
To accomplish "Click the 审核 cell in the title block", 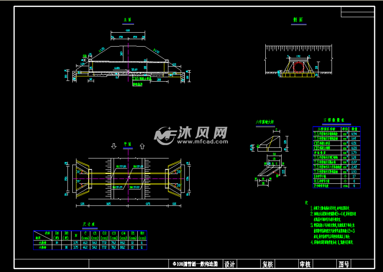I will [x=305, y=264].
